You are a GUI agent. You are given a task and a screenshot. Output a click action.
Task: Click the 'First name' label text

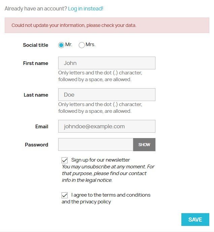tap(35, 63)
